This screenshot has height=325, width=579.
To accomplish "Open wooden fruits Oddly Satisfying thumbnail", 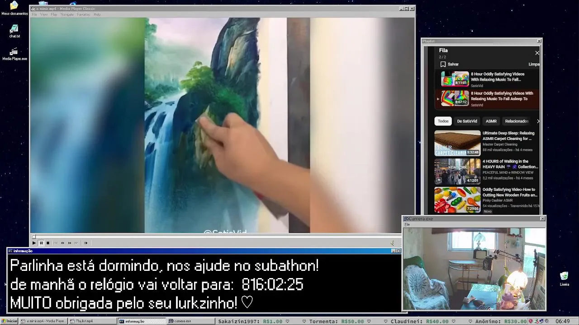I will [x=457, y=200].
